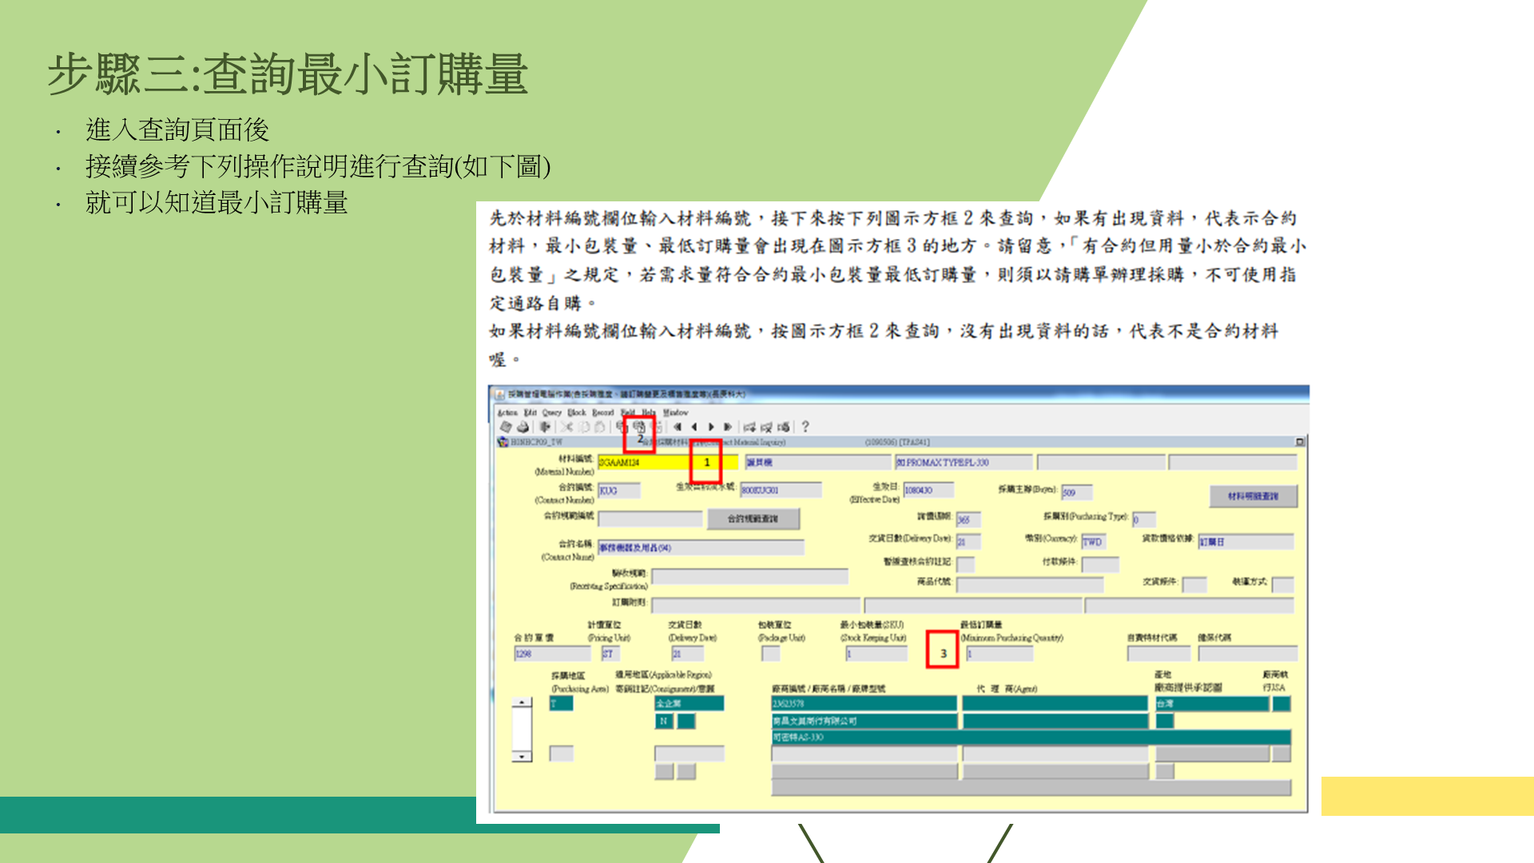Click the origin field showing 台灣
This screenshot has width=1534, height=863.
click(x=1212, y=704)
